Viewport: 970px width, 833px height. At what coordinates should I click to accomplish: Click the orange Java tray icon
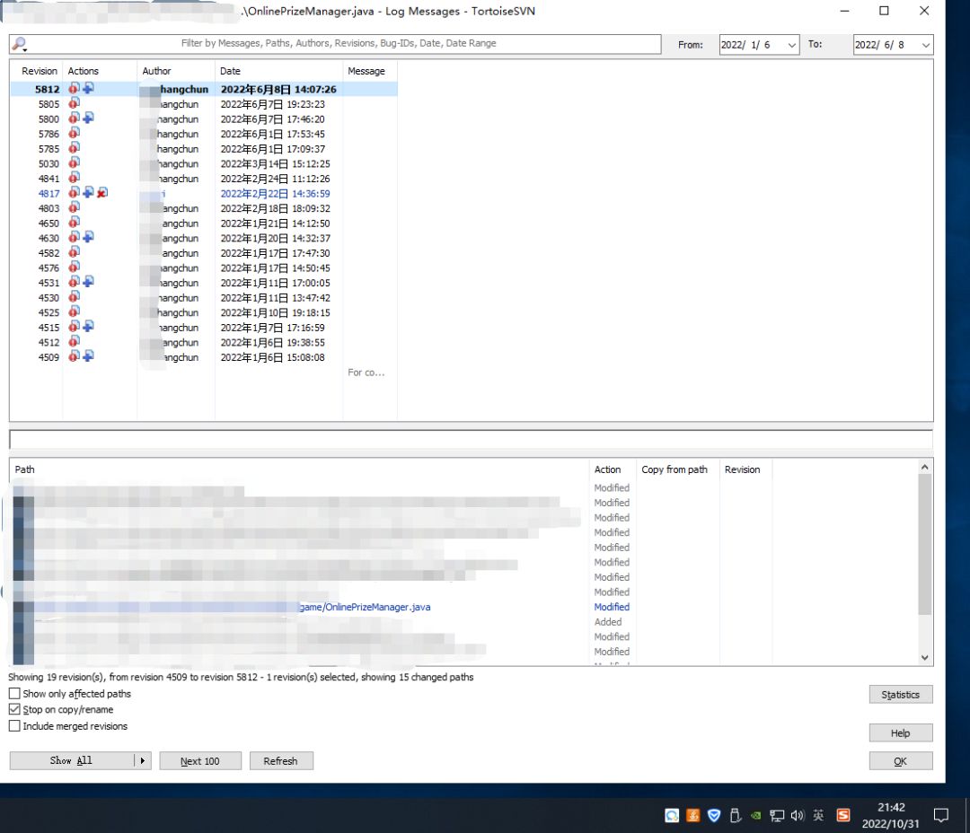692,816
